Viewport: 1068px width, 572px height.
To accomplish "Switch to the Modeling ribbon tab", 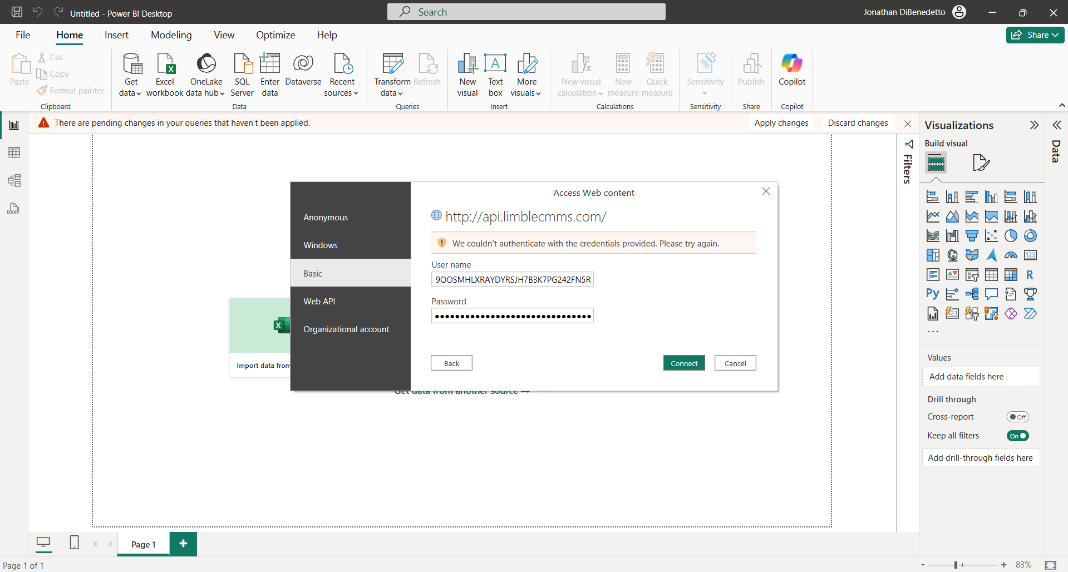I will click(x=171, y=35).
